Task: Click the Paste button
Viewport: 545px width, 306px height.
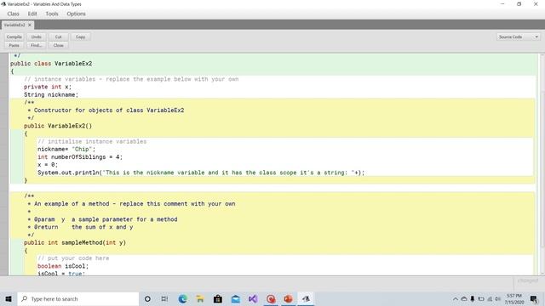Action: click(x=14, y=45)
